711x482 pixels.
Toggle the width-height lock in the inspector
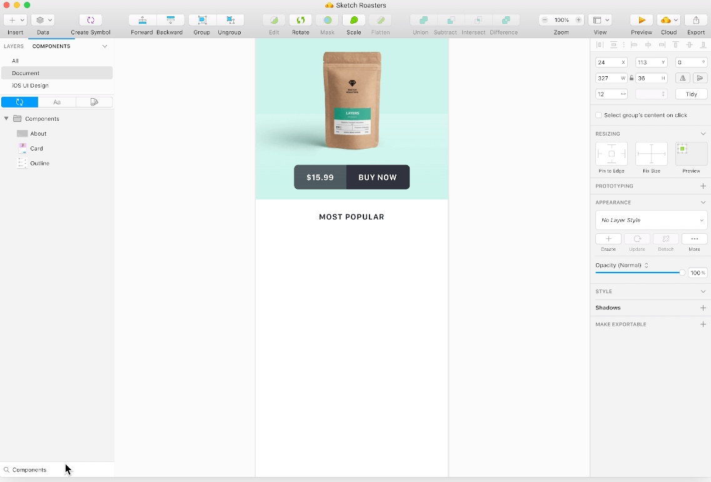[x=632, y=78]
